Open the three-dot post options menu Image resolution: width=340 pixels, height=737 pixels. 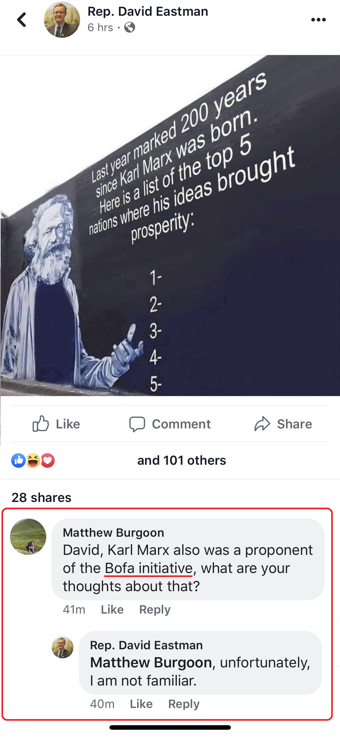318,20
